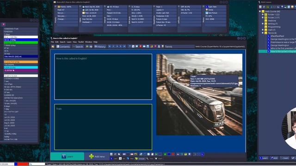296x166 pixels.
Task: Open the Window menu
Action: click(88, 42)
